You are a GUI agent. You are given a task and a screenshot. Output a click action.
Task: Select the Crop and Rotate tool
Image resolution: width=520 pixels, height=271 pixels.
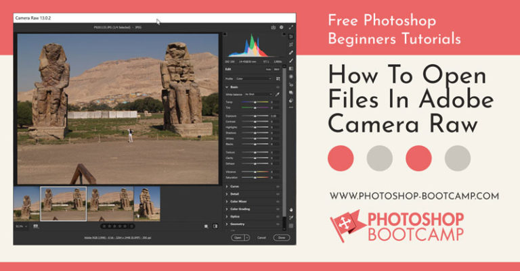(x=291, y=45)
